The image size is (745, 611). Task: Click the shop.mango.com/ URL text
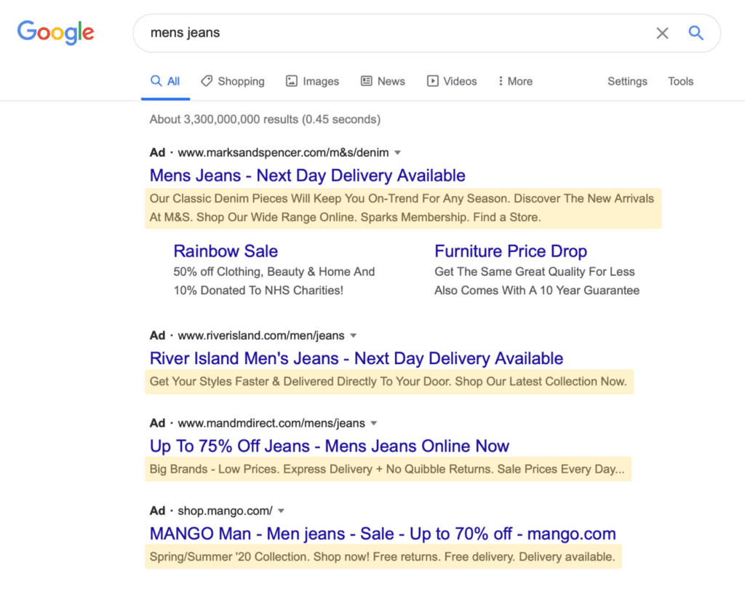click(x=225, y=511)
